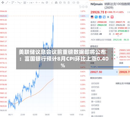Click the share arrow in toolbar

point(87,3)
